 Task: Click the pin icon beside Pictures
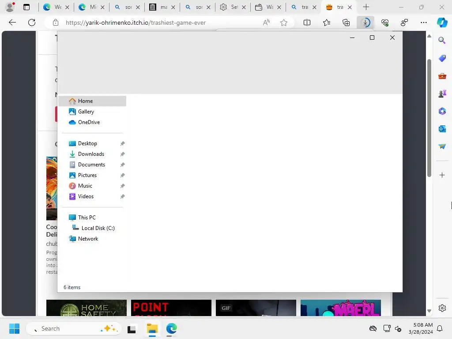123,175
